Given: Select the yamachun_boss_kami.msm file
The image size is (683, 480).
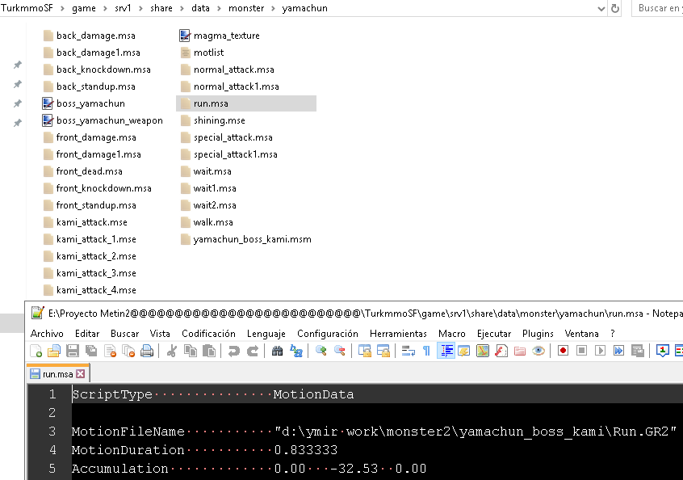Looking at the screenshot, I should tap(246, 239).
